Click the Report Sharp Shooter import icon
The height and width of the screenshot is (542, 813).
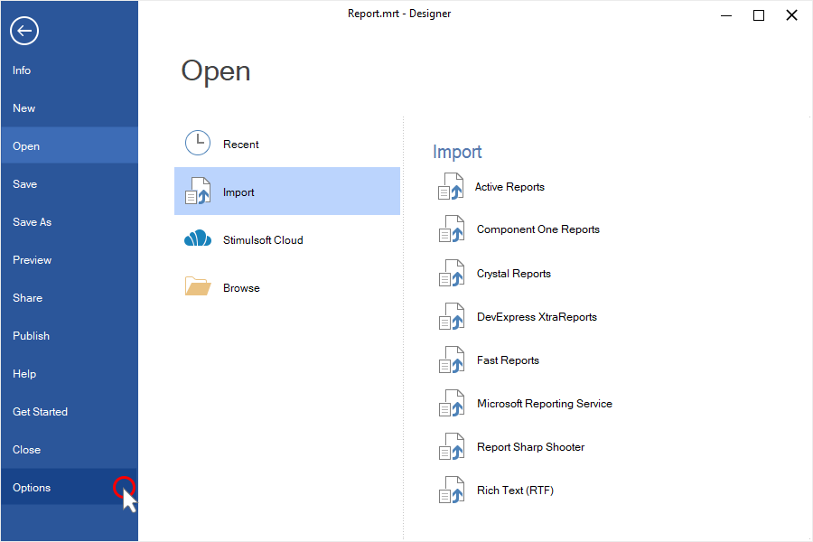452,446
